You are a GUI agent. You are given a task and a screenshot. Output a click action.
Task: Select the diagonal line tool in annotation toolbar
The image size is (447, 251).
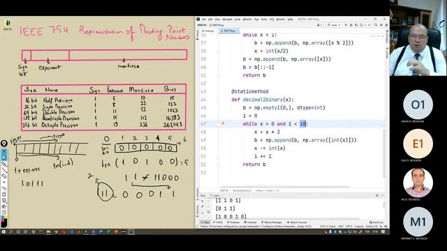pos(4,170)
